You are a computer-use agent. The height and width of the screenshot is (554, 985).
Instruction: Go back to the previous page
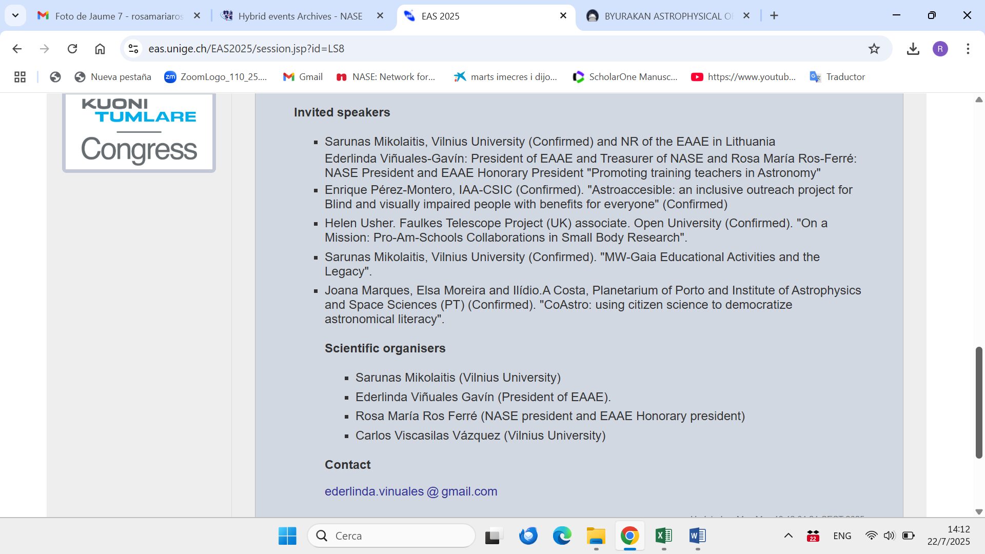click(17, 49)
